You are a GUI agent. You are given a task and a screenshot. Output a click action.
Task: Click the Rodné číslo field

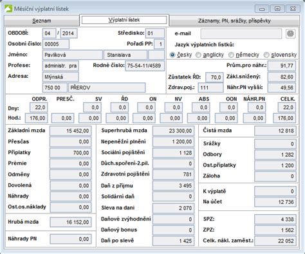coord(145,66)
